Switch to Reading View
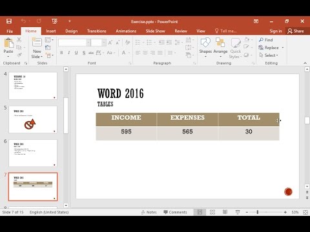The image size is (310, 232). coord(225,212)
